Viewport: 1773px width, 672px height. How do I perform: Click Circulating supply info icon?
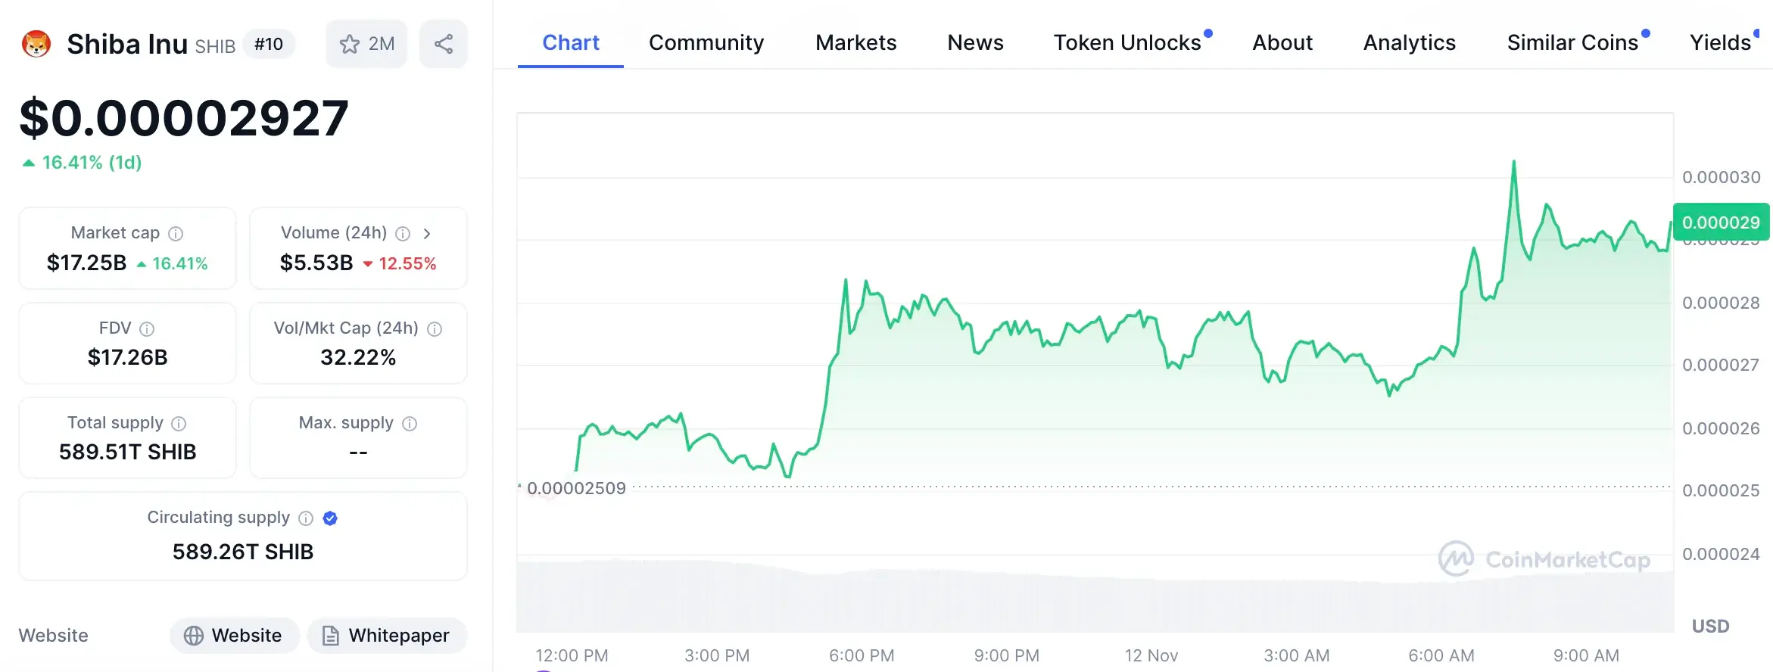(x=306, y=518)
